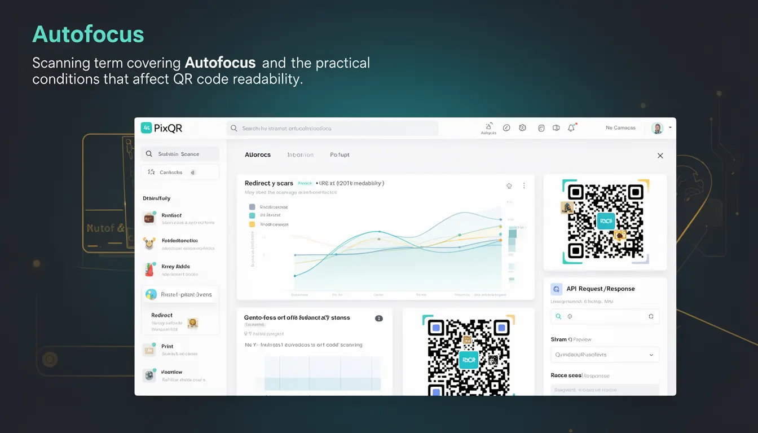Toggle the yellow legend series square
This screenshot has width=758, height=433.
(252, 224)
